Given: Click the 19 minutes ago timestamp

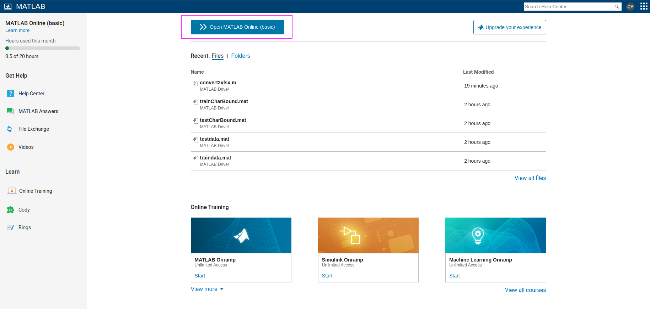Looking at the screenshot, I should click(x=481, y=86).
